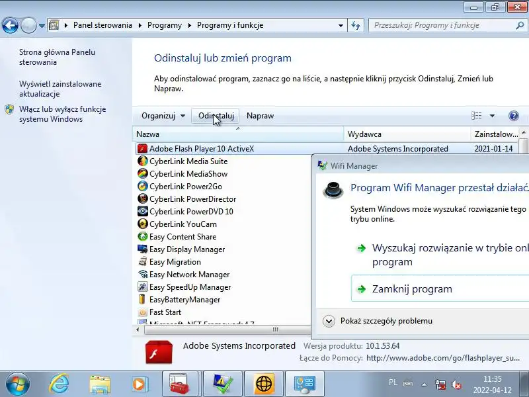This screenshot has width=529, height=397.
Task: Open Wyświetl zainstalowane aktualizacje link
Action: (x=60, y=89)
